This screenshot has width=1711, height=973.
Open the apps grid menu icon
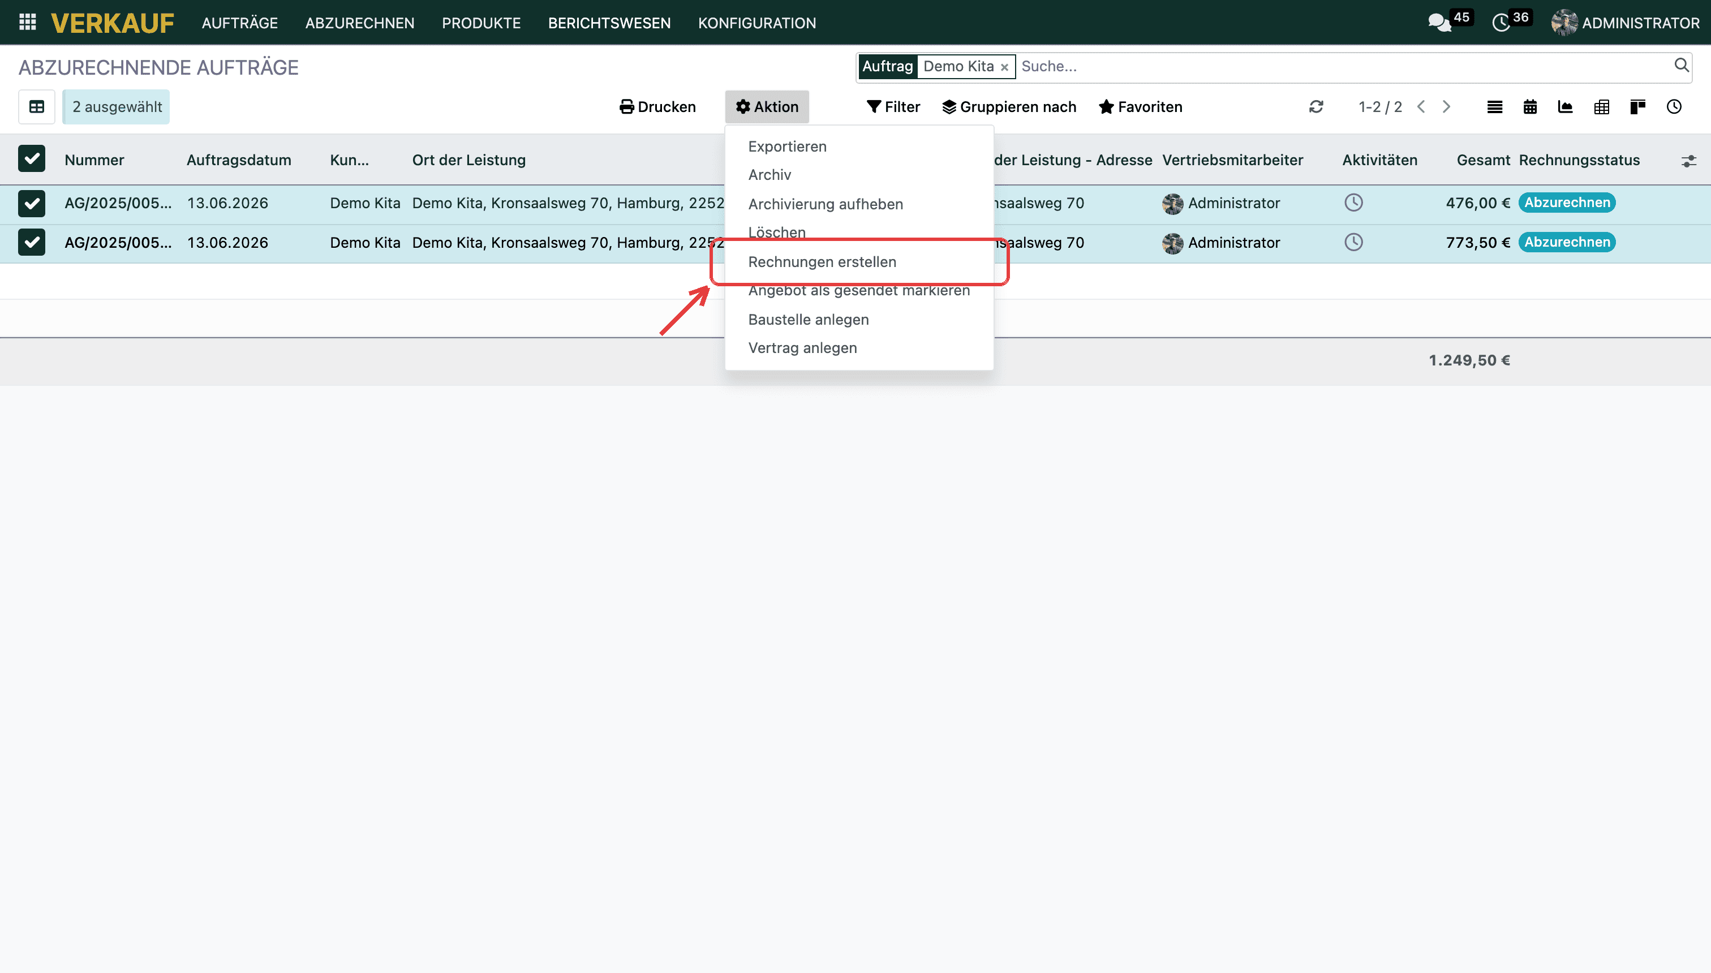coord(27,22)
